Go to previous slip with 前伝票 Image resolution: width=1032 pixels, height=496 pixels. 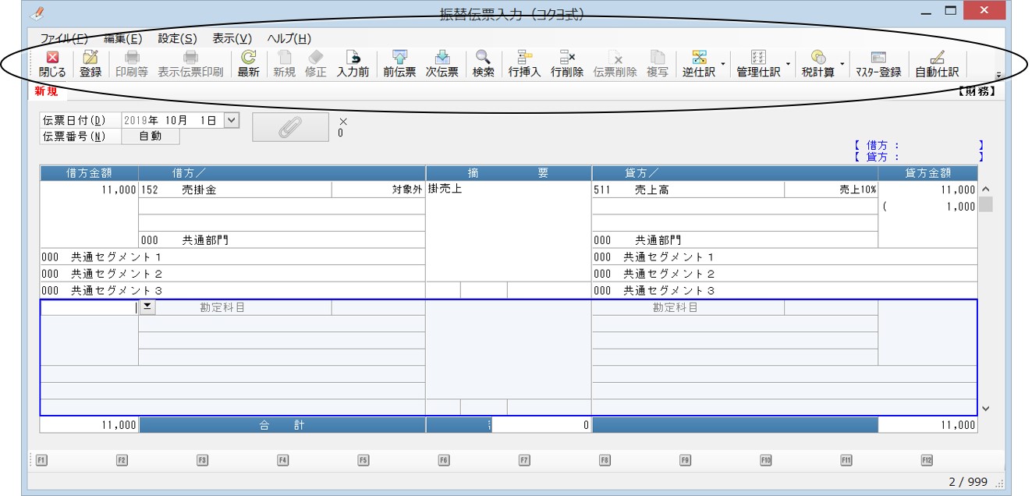click(x=399, y=65)
